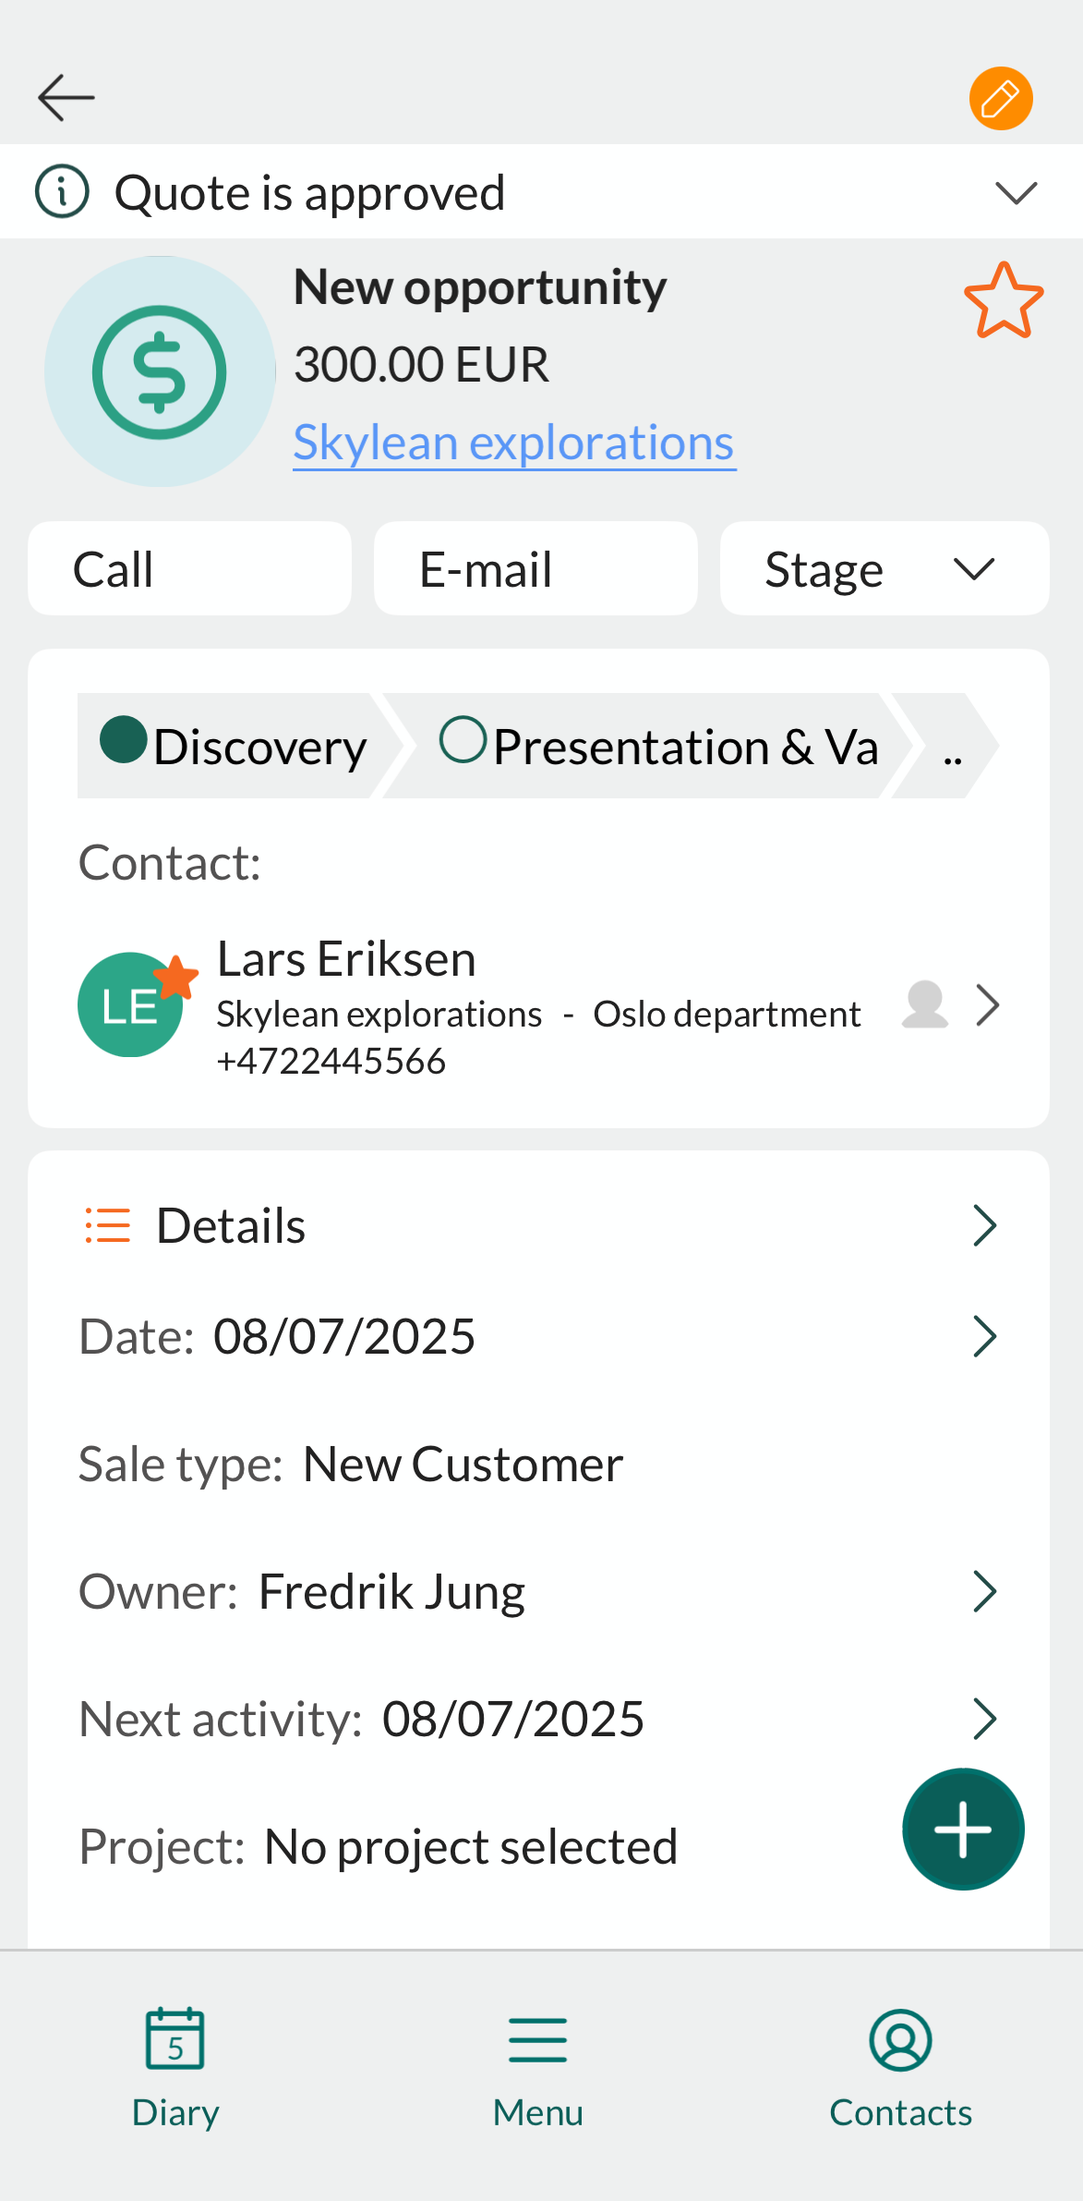Tap phone number +4722445566
Screen dimensions: 1083x2201
click(x=331, y=1061)
